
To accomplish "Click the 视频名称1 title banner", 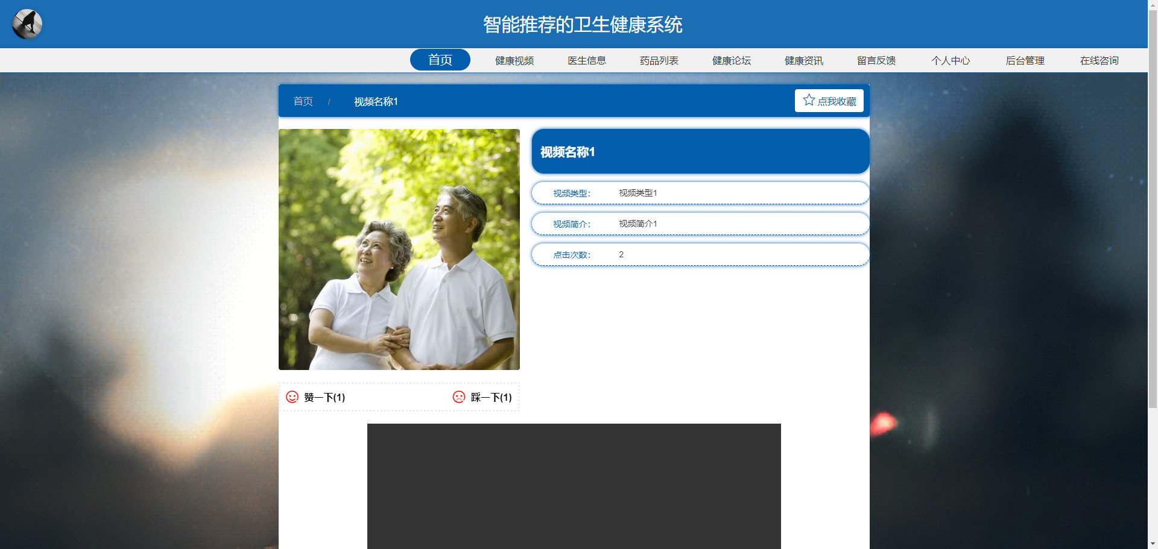I will coord(700,151).
